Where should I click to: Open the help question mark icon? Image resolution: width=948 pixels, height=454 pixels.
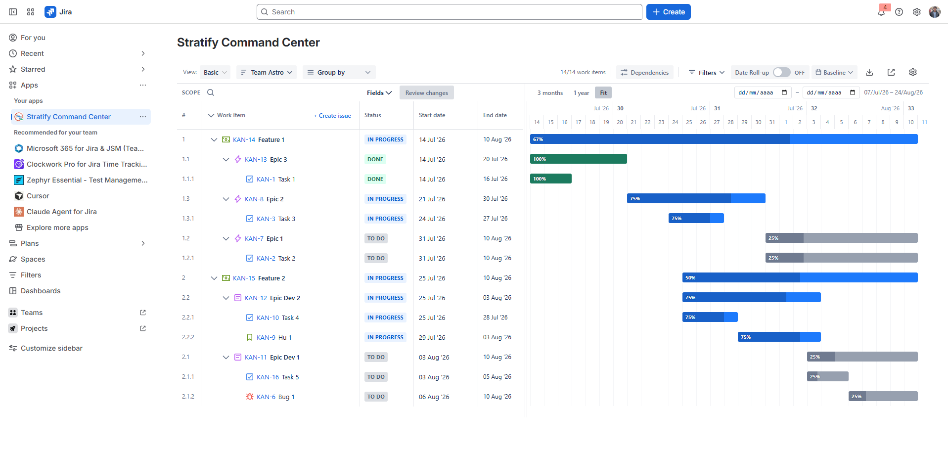899,12
